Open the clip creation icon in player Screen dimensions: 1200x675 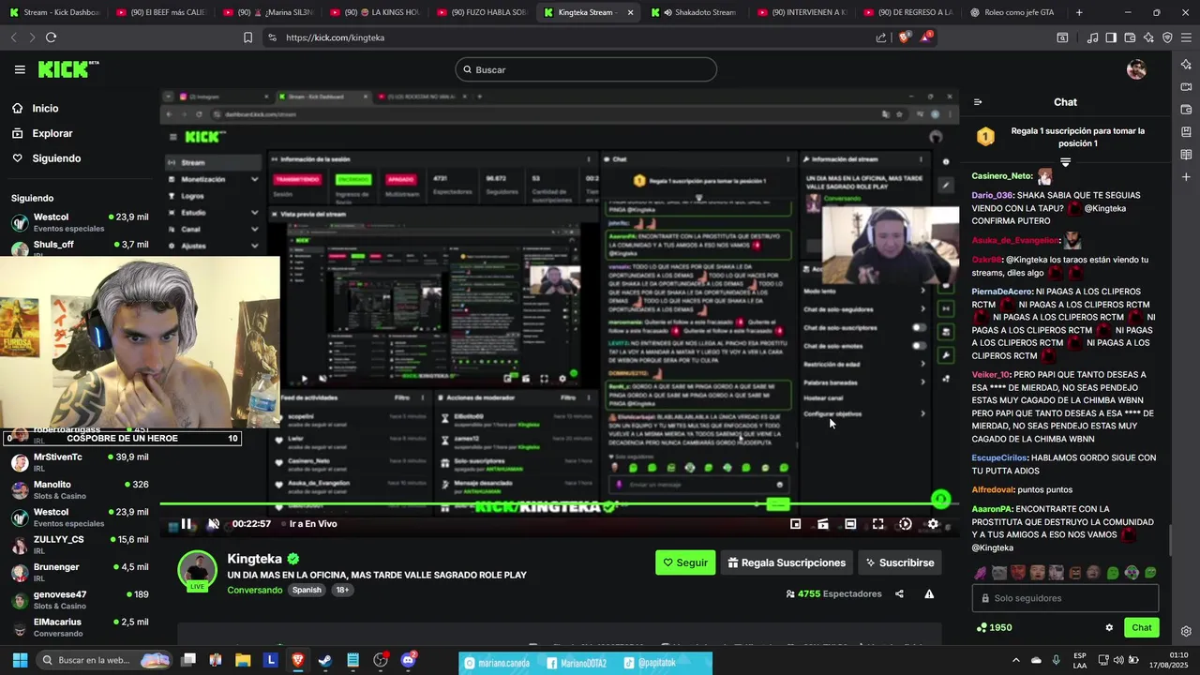pyautogui.click(x=823, y=524)
